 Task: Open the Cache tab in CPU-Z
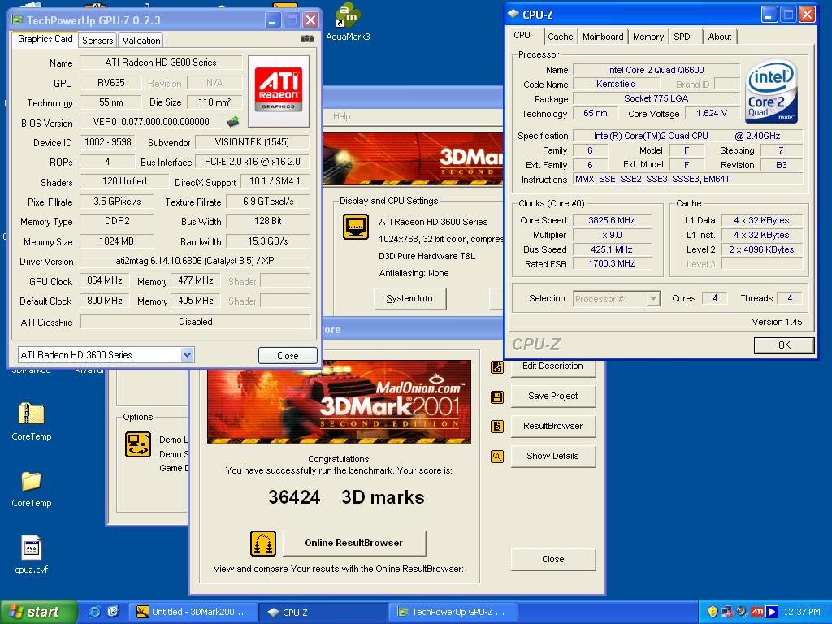click(x=561, y=37)
